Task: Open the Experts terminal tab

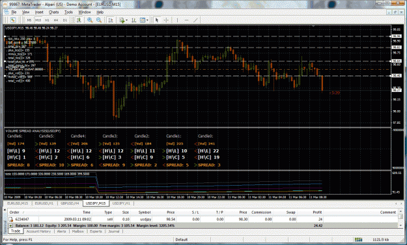Action: (x=96, y=231)
